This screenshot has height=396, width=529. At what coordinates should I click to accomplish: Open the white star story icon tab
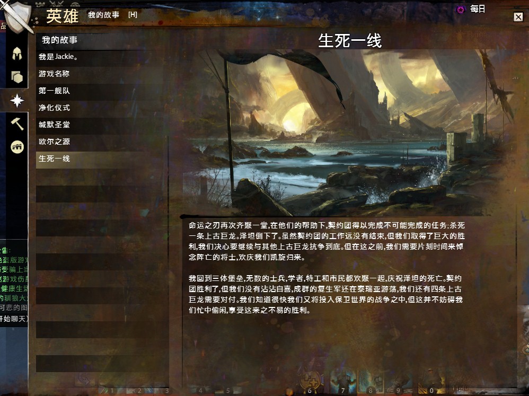click(17, 101)
